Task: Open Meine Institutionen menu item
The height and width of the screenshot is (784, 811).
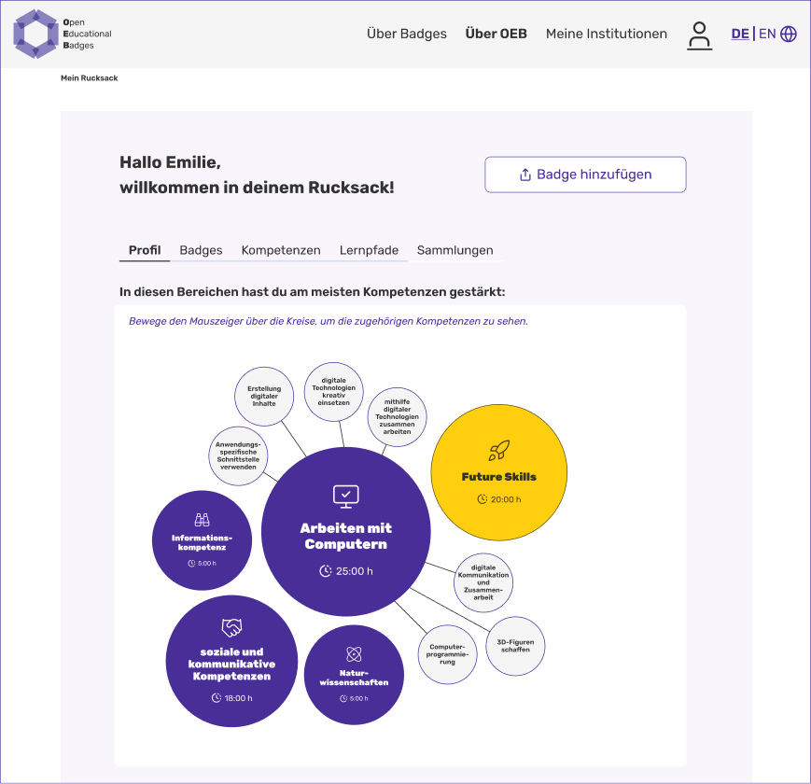Action: (607, 34)
